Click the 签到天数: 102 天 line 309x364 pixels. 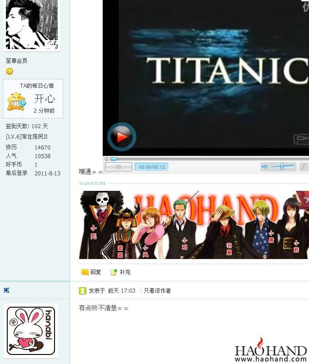coord(27,126)
